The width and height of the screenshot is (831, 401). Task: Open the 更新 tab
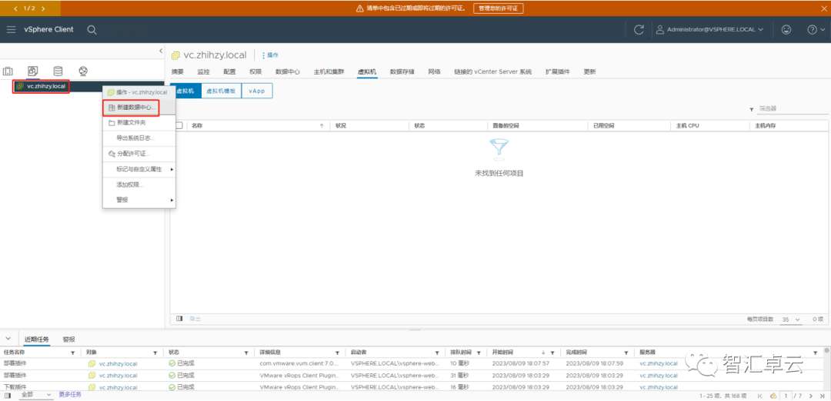(589, 71)
